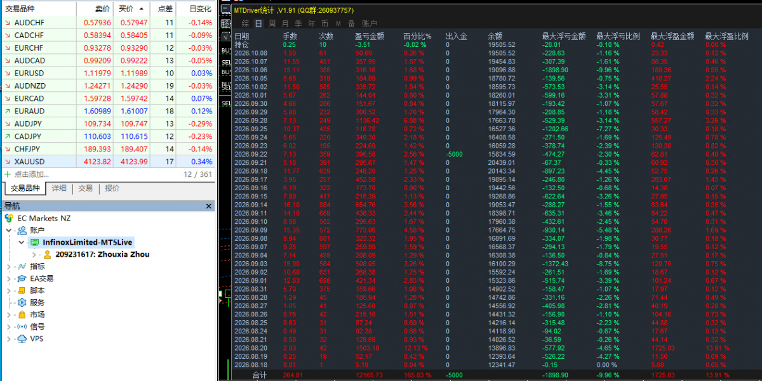Click the green plus icon beside 点击添加

click(x=7, y=174)
